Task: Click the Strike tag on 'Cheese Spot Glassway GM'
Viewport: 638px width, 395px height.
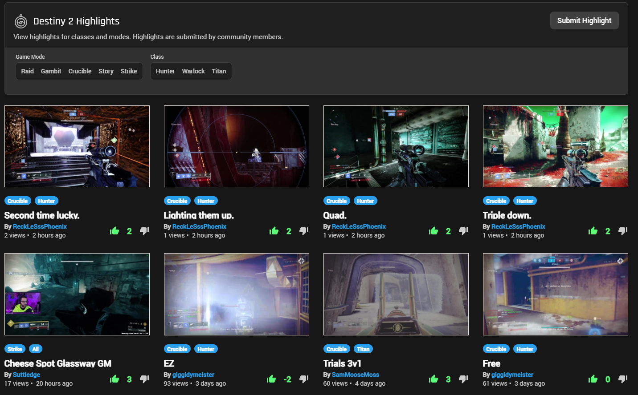Action: (x=15, y=349)
